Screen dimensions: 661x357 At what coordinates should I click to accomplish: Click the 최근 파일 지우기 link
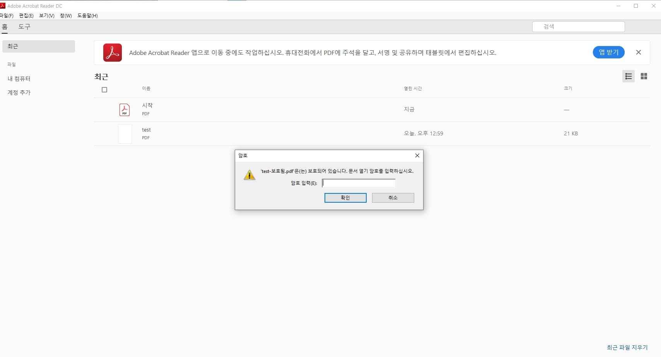coord(627,347)
